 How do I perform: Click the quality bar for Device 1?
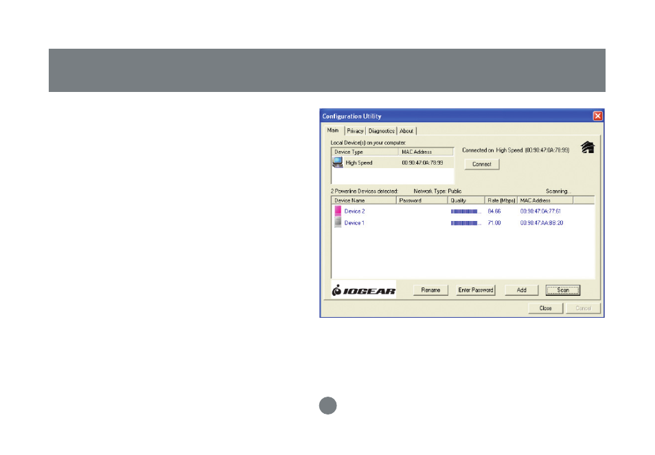point(466,223)
